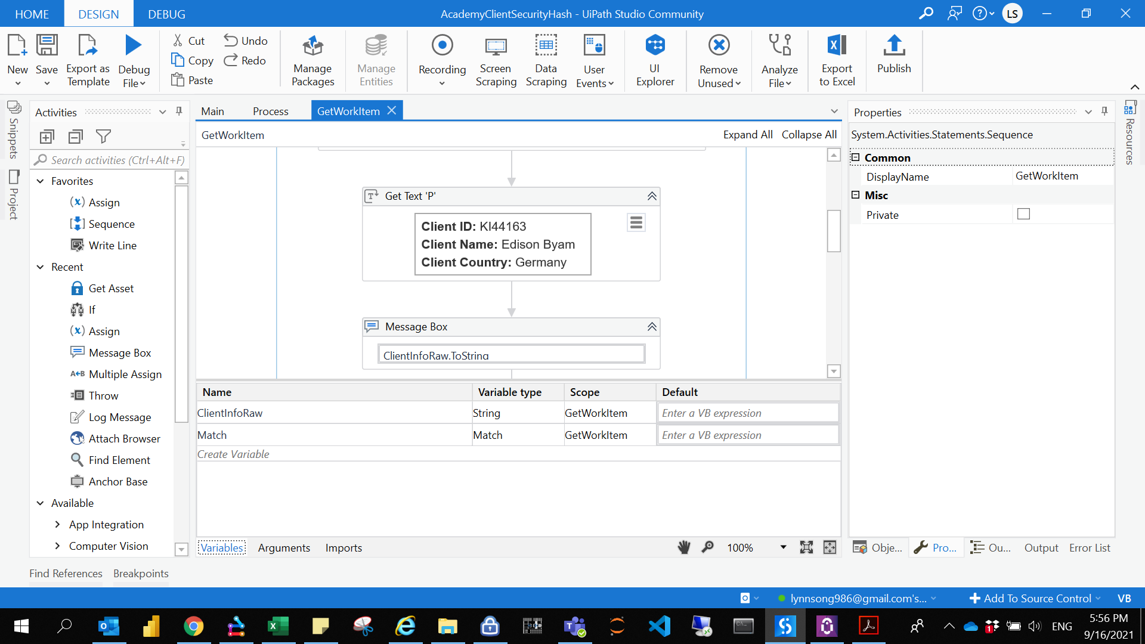
Task: Collapse the Misc property section
Action: tap(855, 195)
